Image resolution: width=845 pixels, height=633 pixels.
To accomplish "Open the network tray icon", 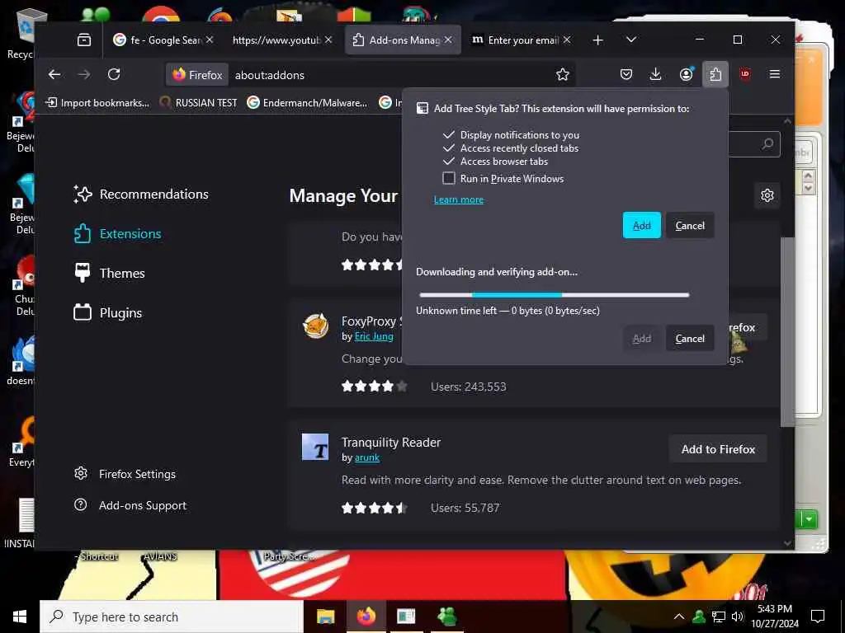I will pyautogui.click(x=719, y=617).
